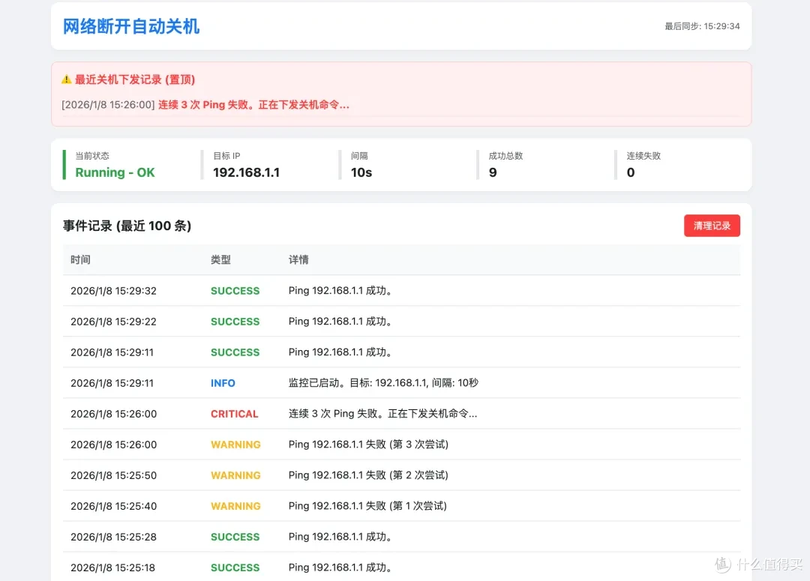
Task: Click the alert timestamp [2026/1/8 15:26:00]
Action: pyautogui.click(x=108, y=105)
